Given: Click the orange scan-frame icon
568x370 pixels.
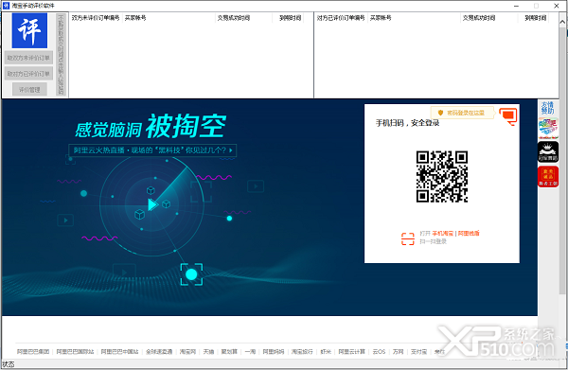Looking at the screenshot, I should [x=407, y=238].
